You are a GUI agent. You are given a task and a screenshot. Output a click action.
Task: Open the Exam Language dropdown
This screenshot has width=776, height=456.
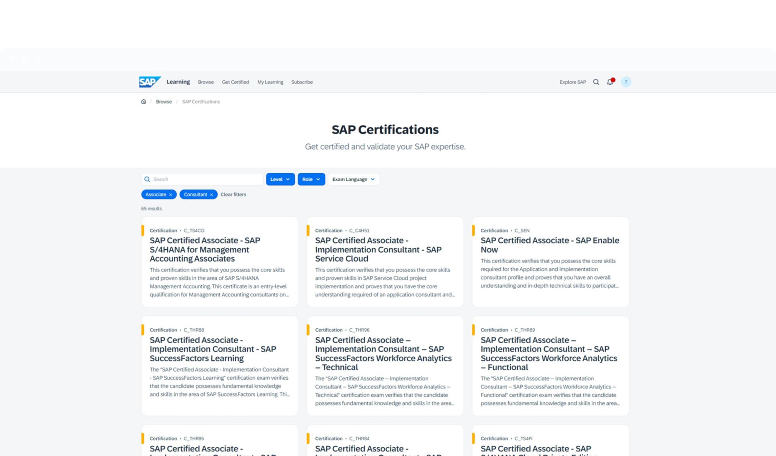click(x=353, y=179)
